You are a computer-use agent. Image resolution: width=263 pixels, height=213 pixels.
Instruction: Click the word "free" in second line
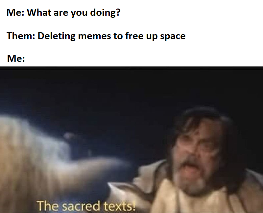point(134,36)
